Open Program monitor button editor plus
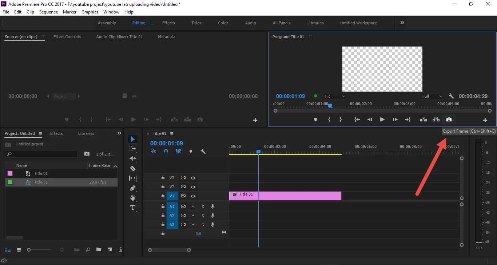 pos(485,120)
